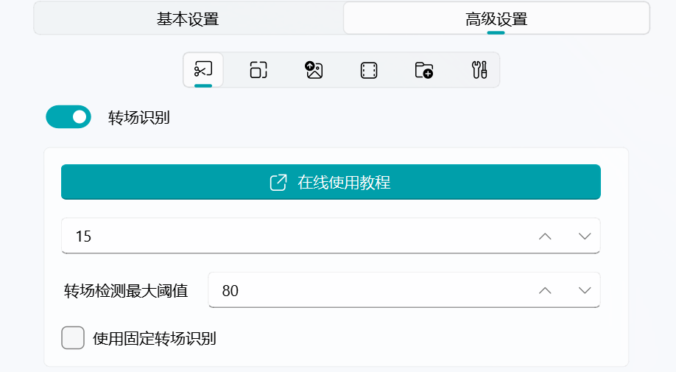The width and height of the screenshot is (676, 372).
Task: Increase the value 15 with up chevron
Action: 545,236
